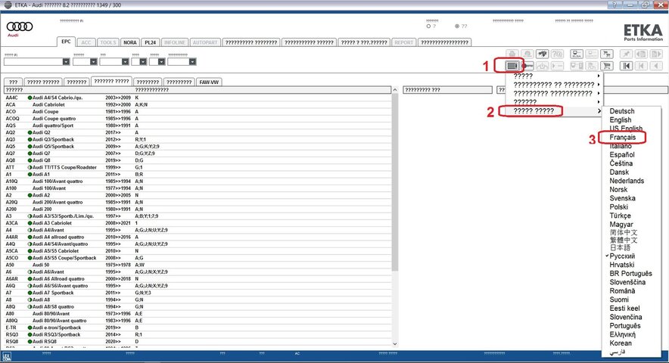Choose BR Português from the language list

tap(630, 274)
